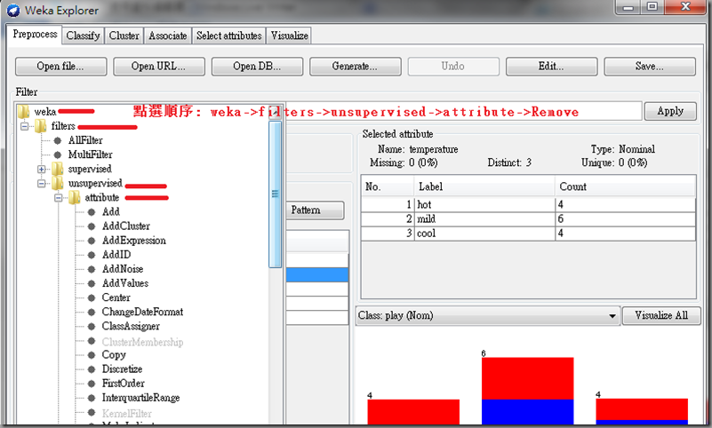Click the Count column header
Screen dimensions: 712x428
pos(625,186)
